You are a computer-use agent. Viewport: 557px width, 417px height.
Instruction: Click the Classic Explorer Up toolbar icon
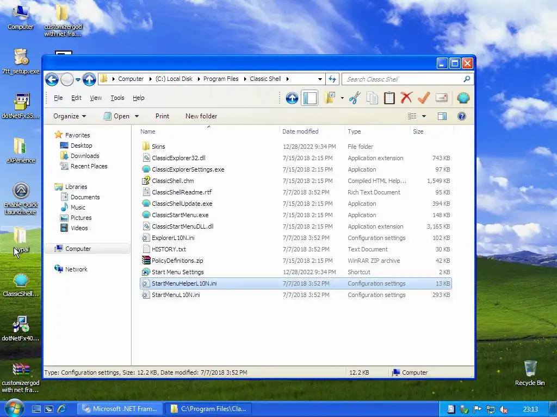292,98
